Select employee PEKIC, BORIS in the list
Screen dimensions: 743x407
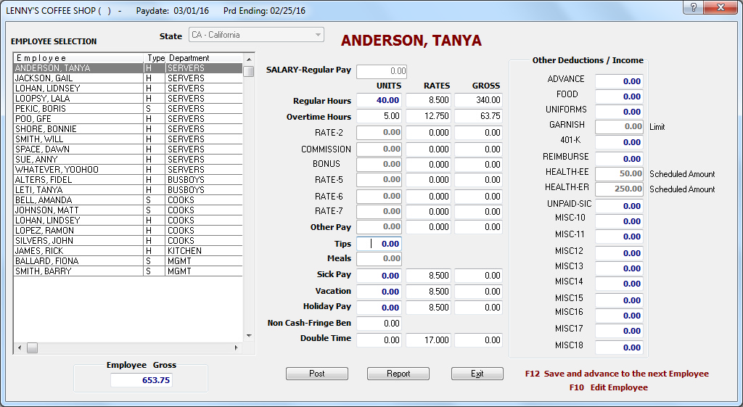pyautogui.click(x=128, y=109)
